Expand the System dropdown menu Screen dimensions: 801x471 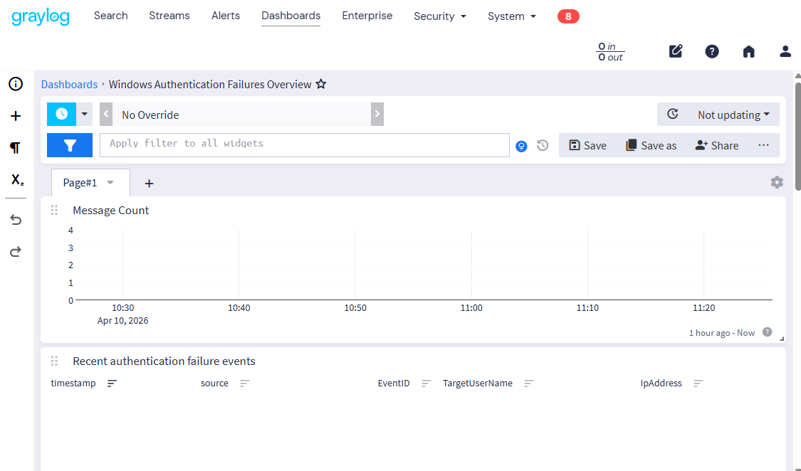(511, 16)
